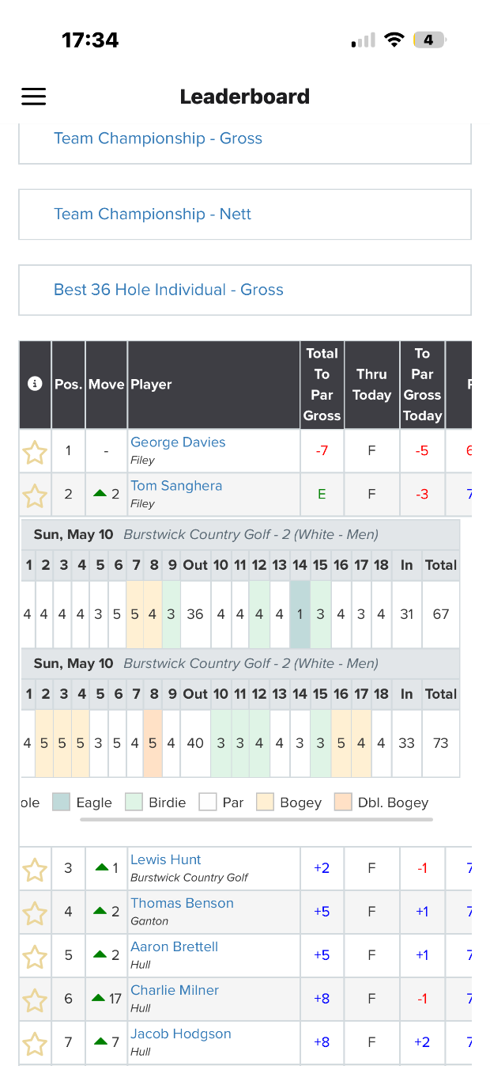This screenshot has height=1066, width=490.
Task: Select the Total To Par Gross column header
Action: point(322,385)
